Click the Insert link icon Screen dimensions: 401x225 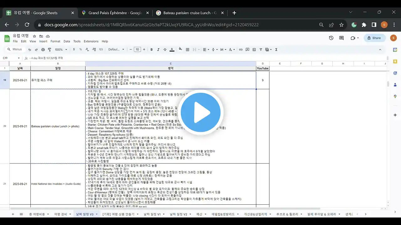(241, 49)
